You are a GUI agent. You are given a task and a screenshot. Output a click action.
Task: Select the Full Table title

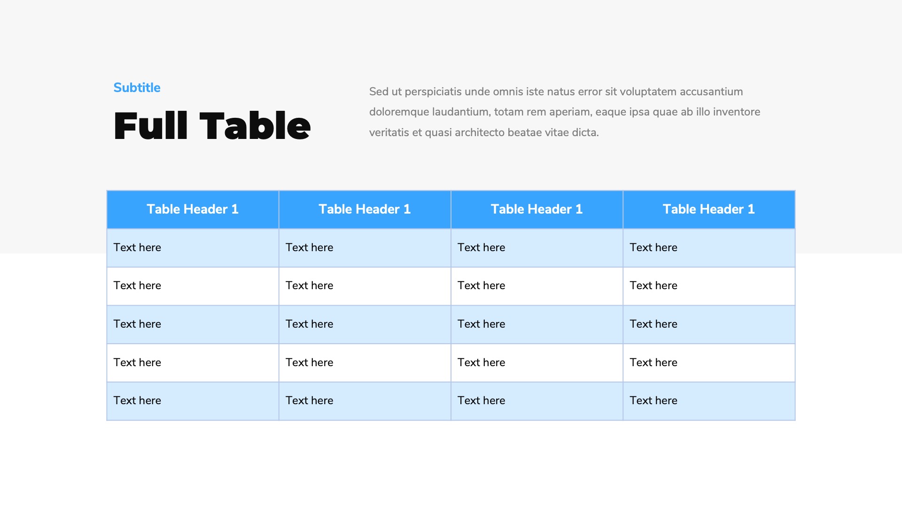click(212, 126)
